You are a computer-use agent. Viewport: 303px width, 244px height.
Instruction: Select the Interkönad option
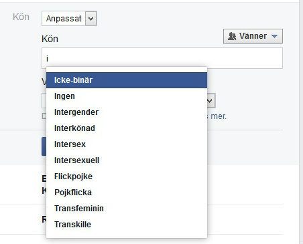(x=127, y=128)
